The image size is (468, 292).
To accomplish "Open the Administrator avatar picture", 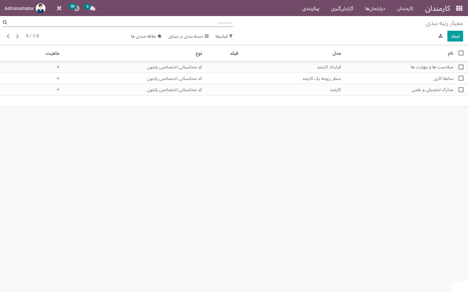I will 41,8.
